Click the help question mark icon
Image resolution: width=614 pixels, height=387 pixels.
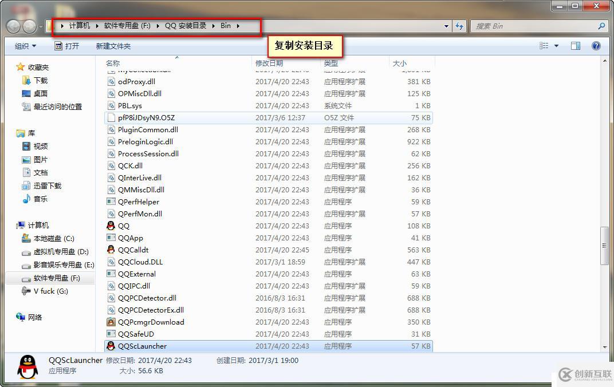(x=596, y=46)
